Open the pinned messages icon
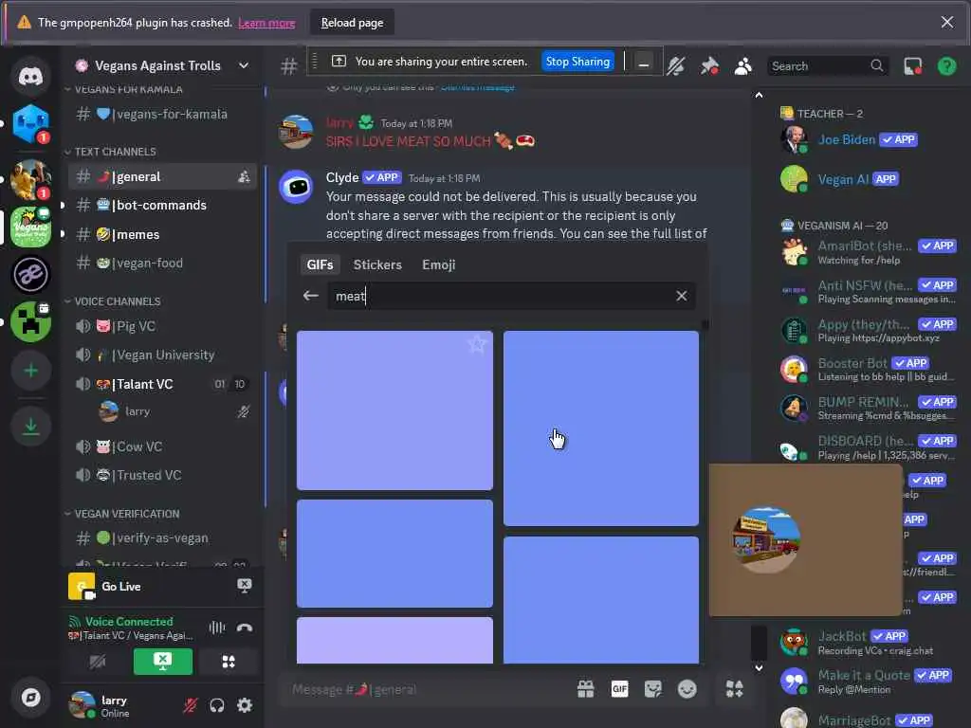 (709, 66)
